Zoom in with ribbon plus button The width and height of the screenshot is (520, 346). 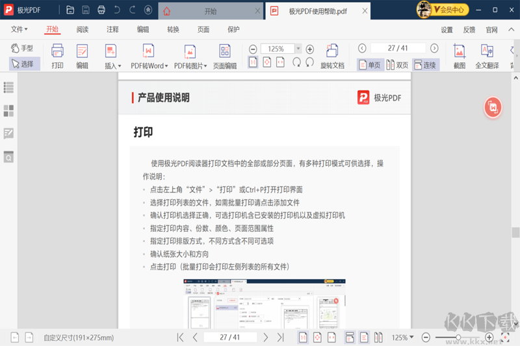click(x=310, y=49)
